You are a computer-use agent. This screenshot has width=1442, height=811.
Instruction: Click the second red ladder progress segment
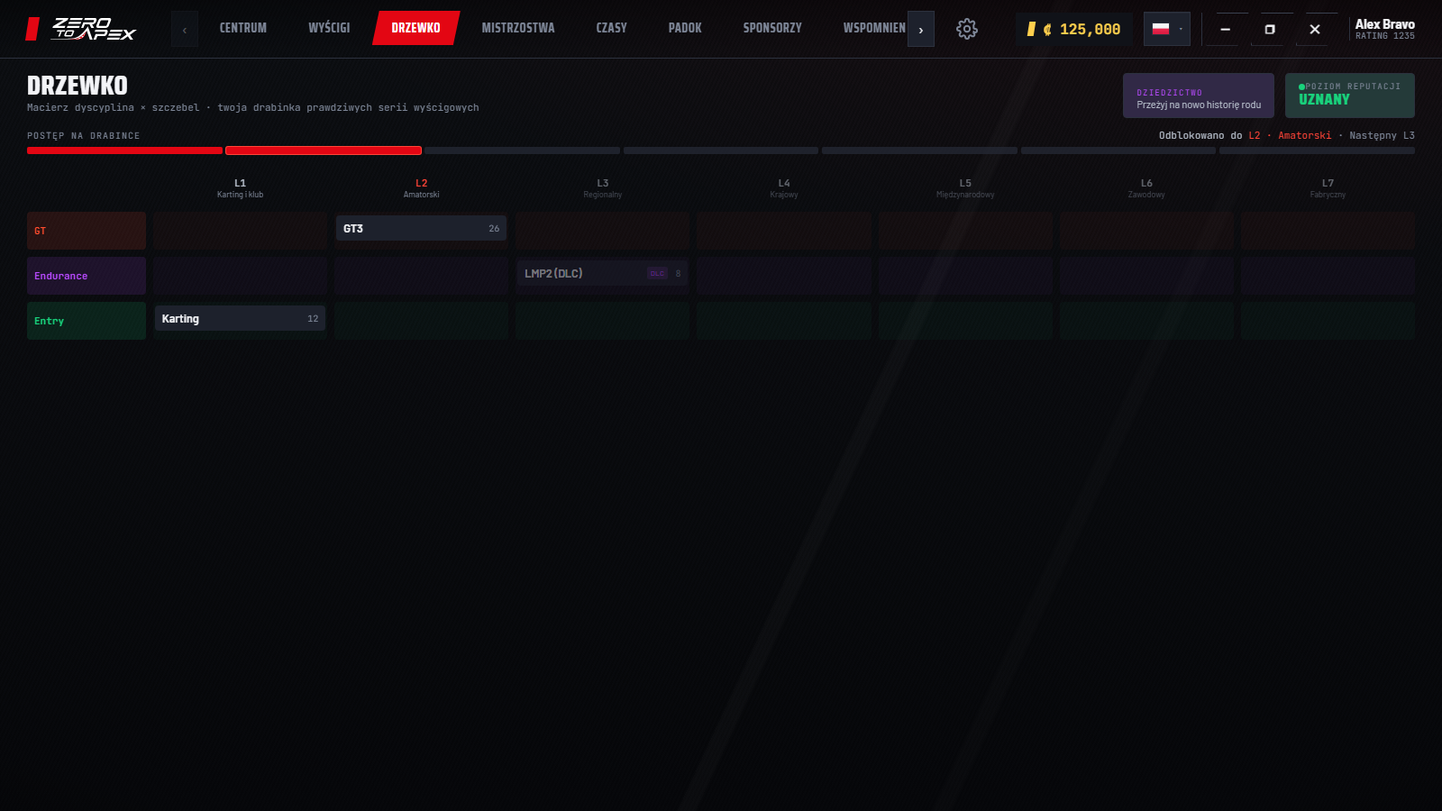click(324, 150)
